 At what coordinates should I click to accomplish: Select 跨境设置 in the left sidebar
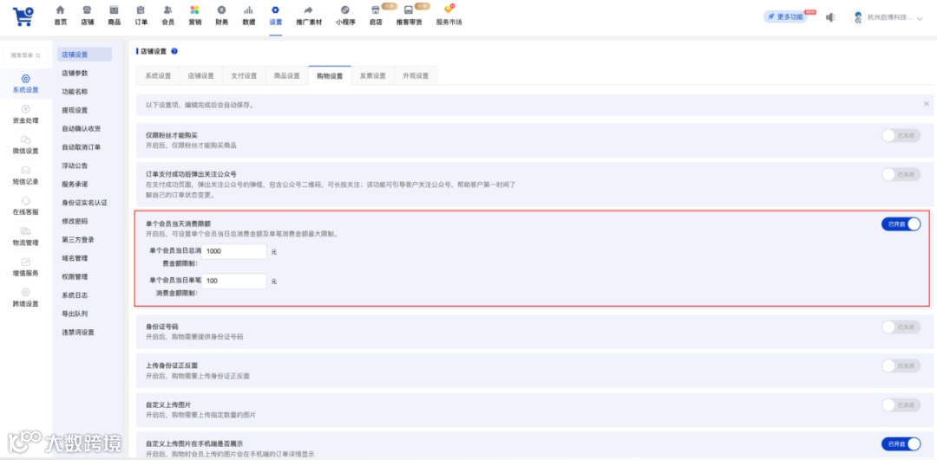[x=26, y=298]
